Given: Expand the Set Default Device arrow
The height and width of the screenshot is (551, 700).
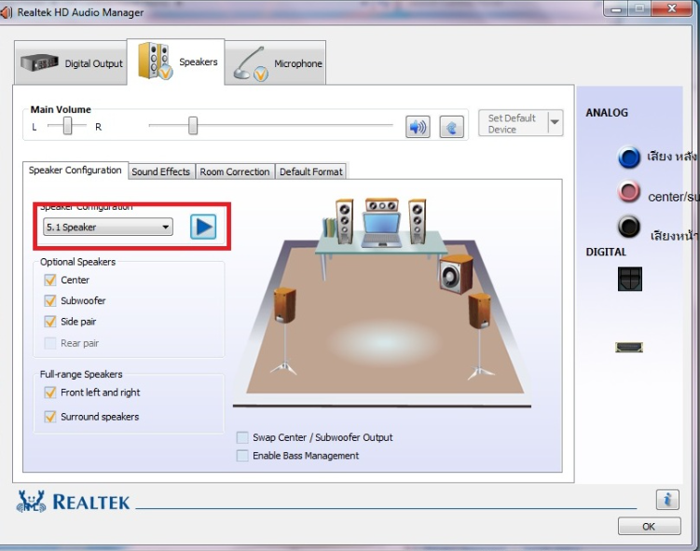Looking at the screenshot, I should point(555,123).
